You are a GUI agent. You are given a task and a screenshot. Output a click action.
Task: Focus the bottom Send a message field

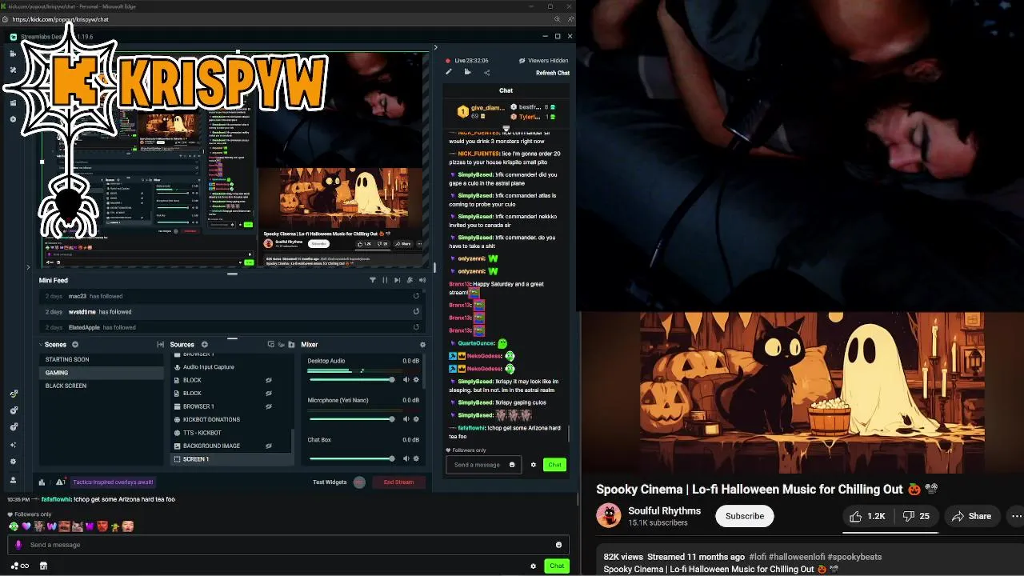click(x=288, y=545)
